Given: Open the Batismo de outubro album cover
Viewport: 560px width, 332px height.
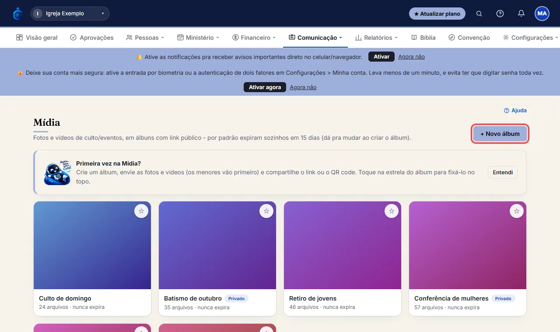Looking at the screenshot, I should click(x=217, y=245).
